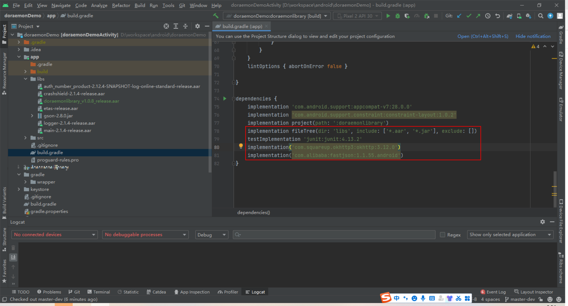
Task: Click the Git commit green checkmark
Action: (469, 16)
